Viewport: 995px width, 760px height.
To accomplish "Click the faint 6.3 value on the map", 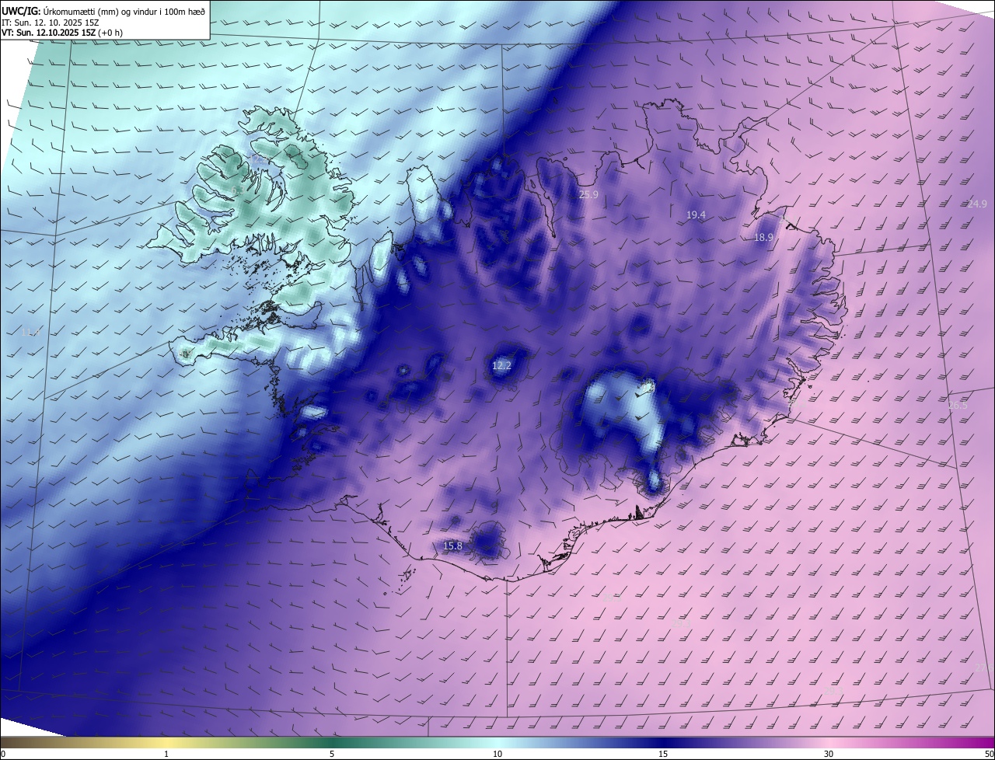I will [236, 190].
